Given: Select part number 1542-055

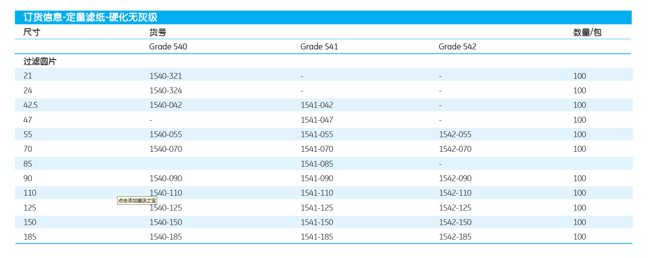Looking at the screenshot, I should tap(455, 134).
